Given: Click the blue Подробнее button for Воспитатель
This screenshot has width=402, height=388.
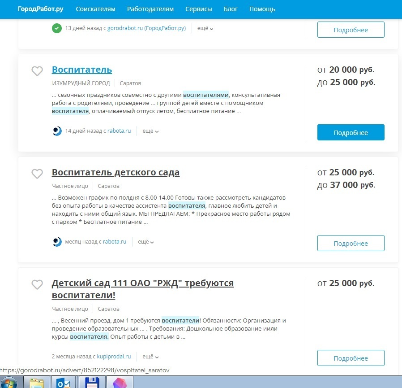Looking at the screenshot, I should (x=351, y=133).
